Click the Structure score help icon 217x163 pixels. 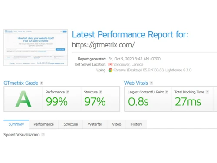point(101,92)
